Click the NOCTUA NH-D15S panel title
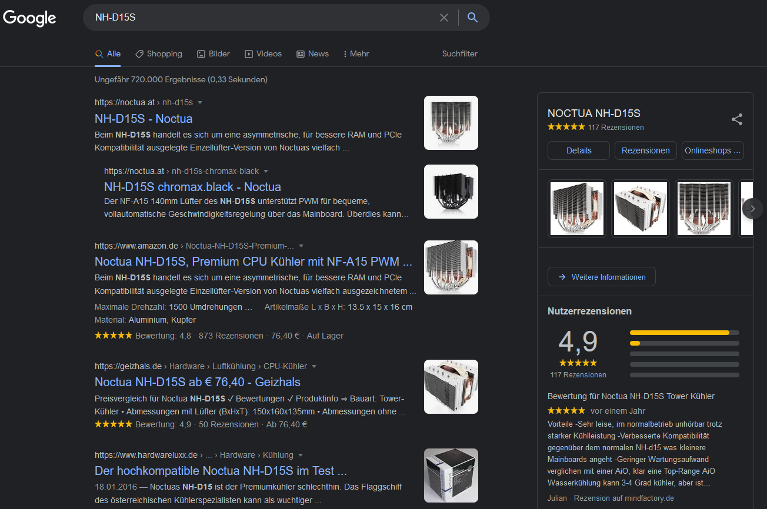This screenshot has width=767, height=509. [594, 113]
